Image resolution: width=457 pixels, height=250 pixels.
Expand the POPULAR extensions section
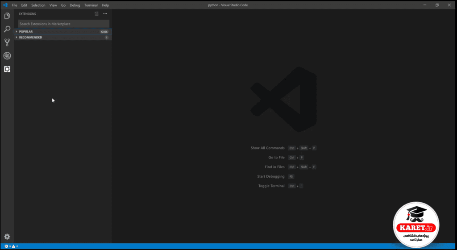[x=63, y=31]
